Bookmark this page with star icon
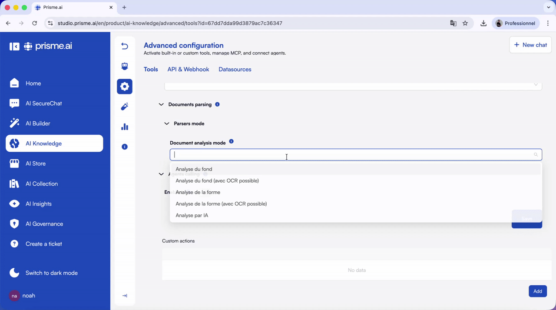This screenshot has height=310, width=556. coord(465,23)
